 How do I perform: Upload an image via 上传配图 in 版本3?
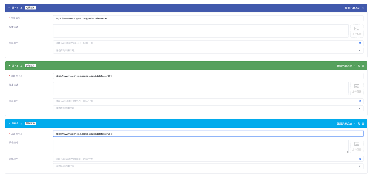(x=357, y=147)
